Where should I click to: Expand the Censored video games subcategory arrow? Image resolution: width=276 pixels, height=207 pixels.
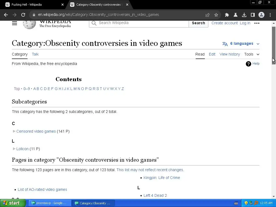click(14, 131)
